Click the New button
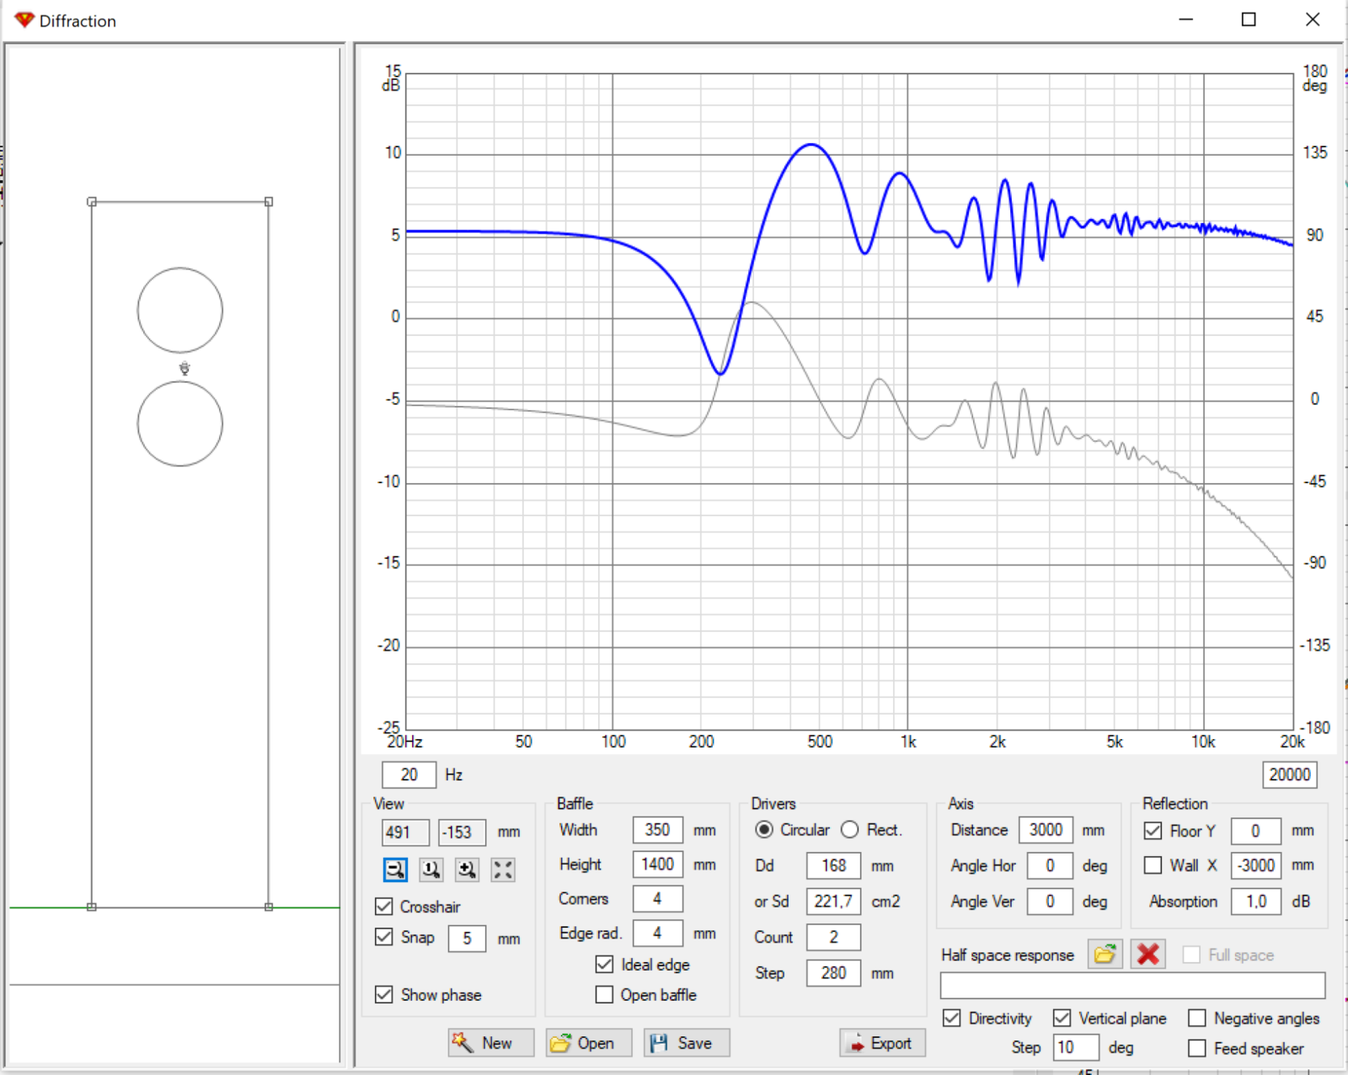Viewport: 1348px width, 1075px height. (491, 1043)
